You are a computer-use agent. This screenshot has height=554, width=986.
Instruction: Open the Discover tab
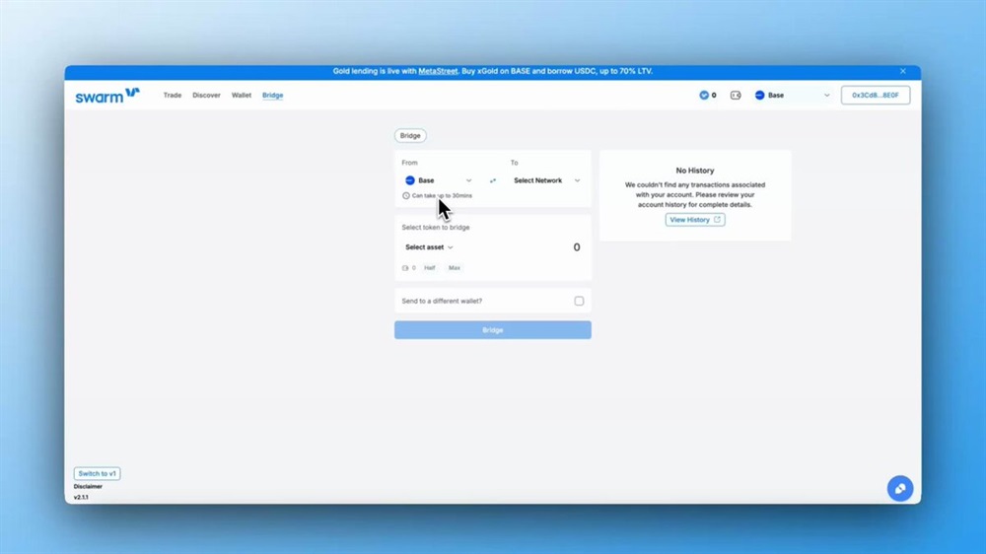(x=206, y=96)
